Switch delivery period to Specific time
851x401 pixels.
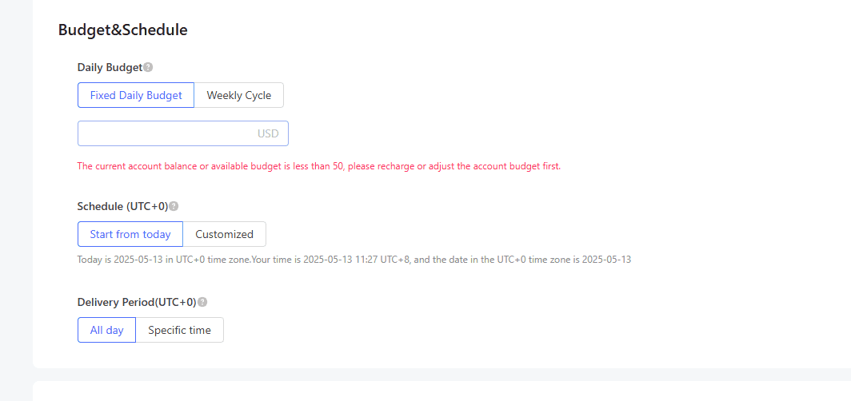coord(179,330)
